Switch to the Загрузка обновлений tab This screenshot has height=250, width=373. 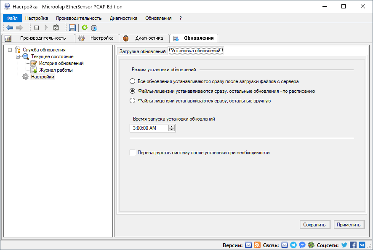pyautogui.click(x=142, y=50)
